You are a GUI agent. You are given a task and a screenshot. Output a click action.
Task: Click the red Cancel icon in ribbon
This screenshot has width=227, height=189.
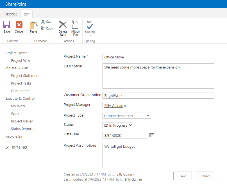pos(19,25)
